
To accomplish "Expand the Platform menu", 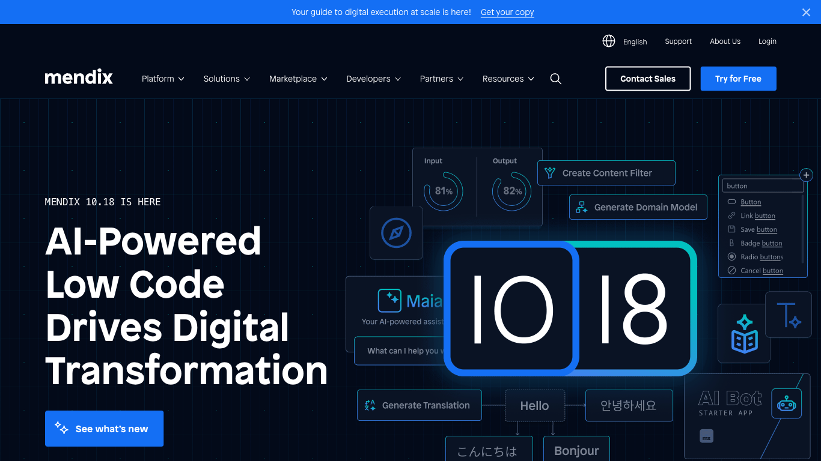I will point(163,79).
